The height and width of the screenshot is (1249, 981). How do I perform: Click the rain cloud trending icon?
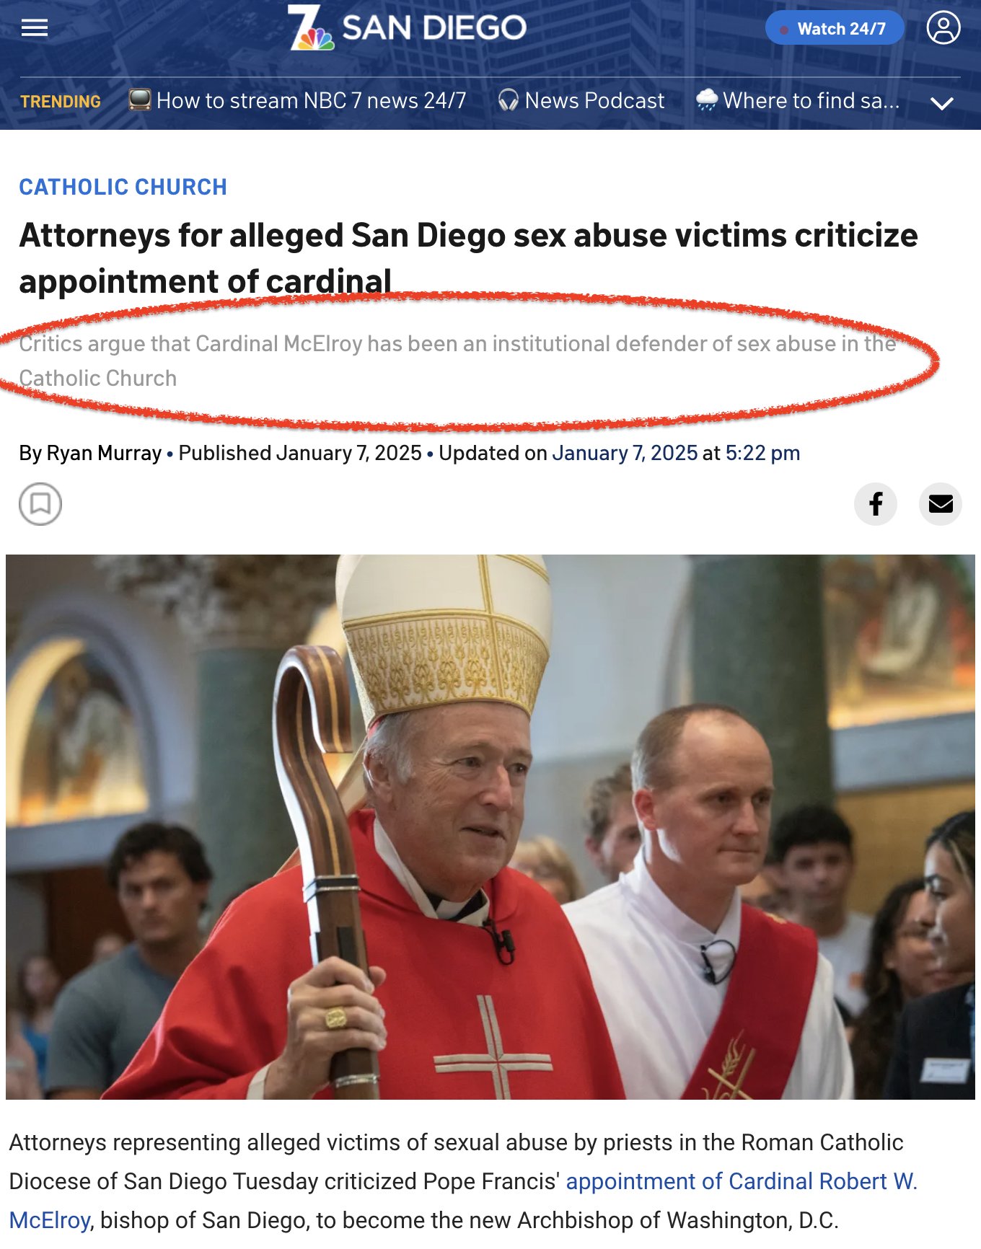point(707,100)
